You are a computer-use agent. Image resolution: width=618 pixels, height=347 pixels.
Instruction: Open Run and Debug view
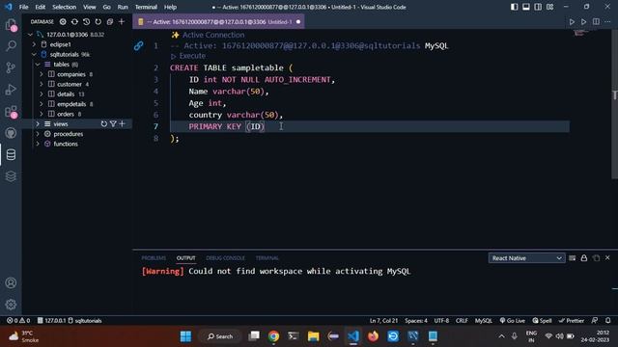pos(11,90)
